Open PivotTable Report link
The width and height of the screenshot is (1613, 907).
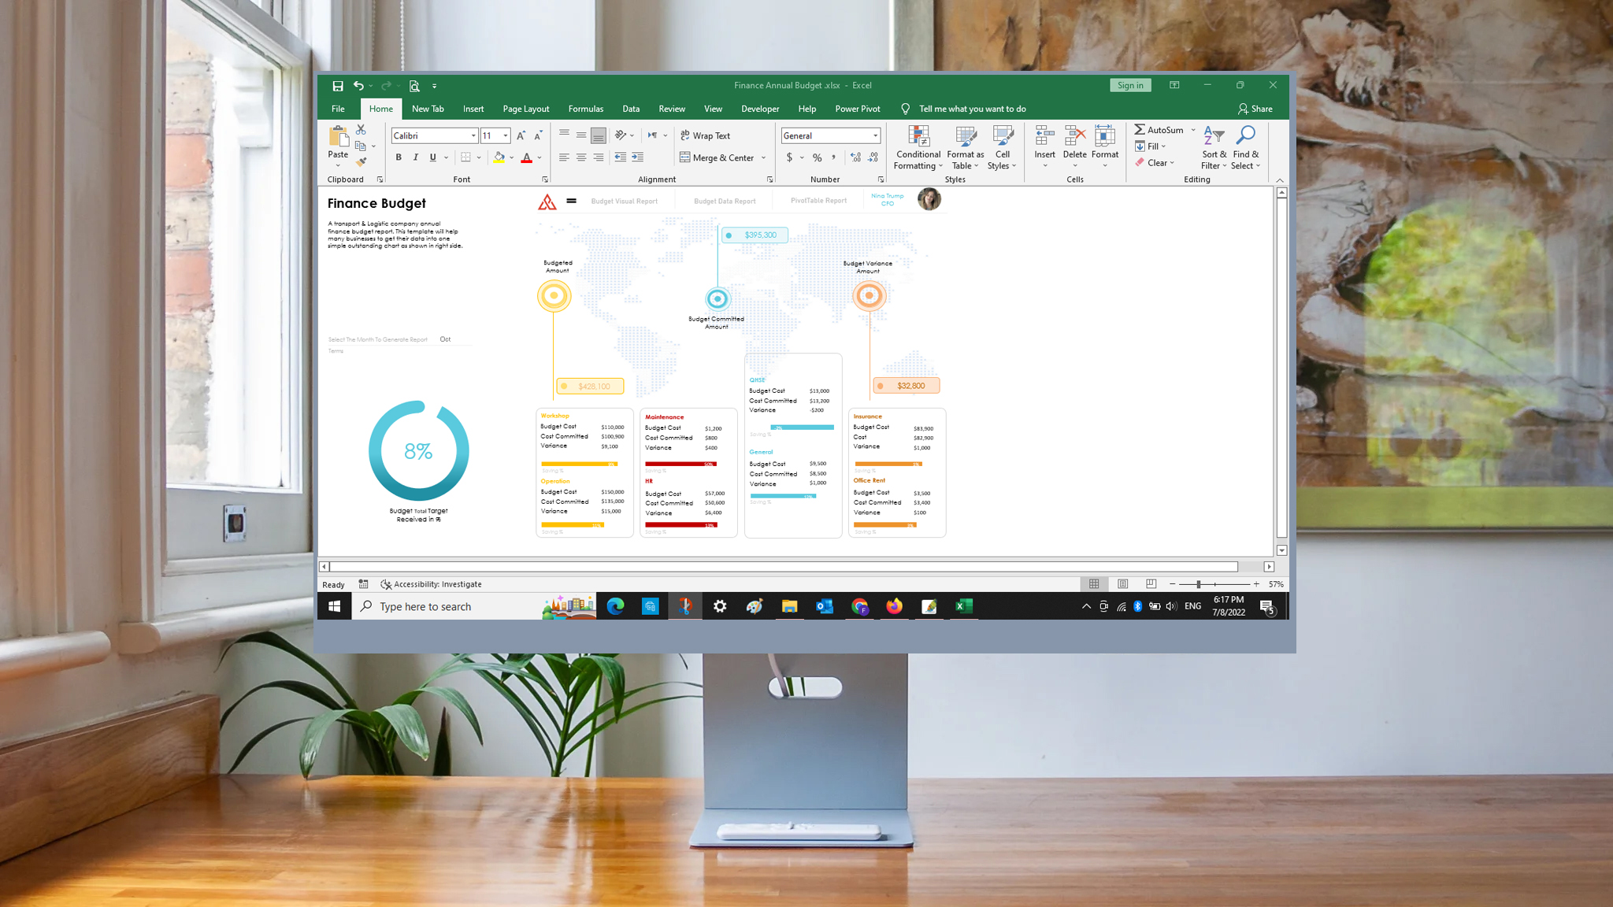818,201
